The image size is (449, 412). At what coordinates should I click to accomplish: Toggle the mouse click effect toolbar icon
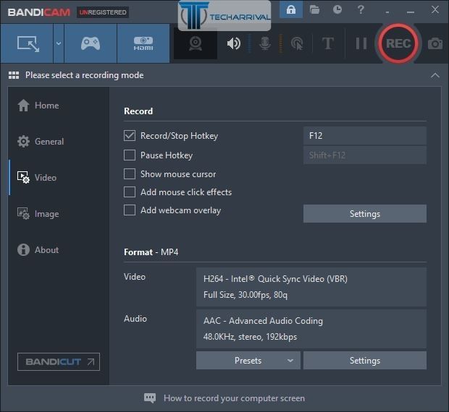coord(297,43)
